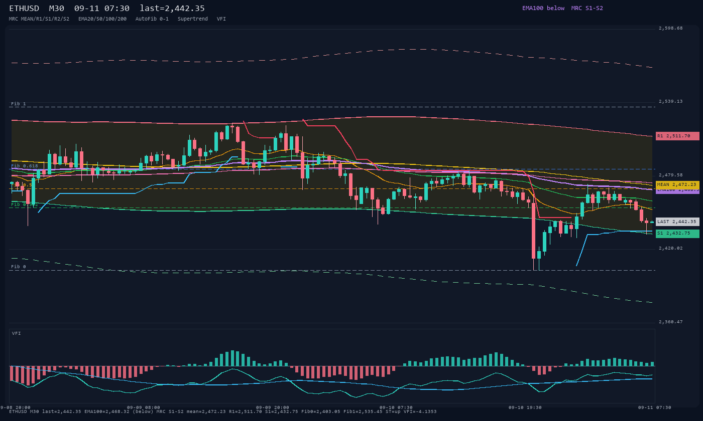Click the M30 timeframe in the title
703x421 pixels.
coord(57,9)
